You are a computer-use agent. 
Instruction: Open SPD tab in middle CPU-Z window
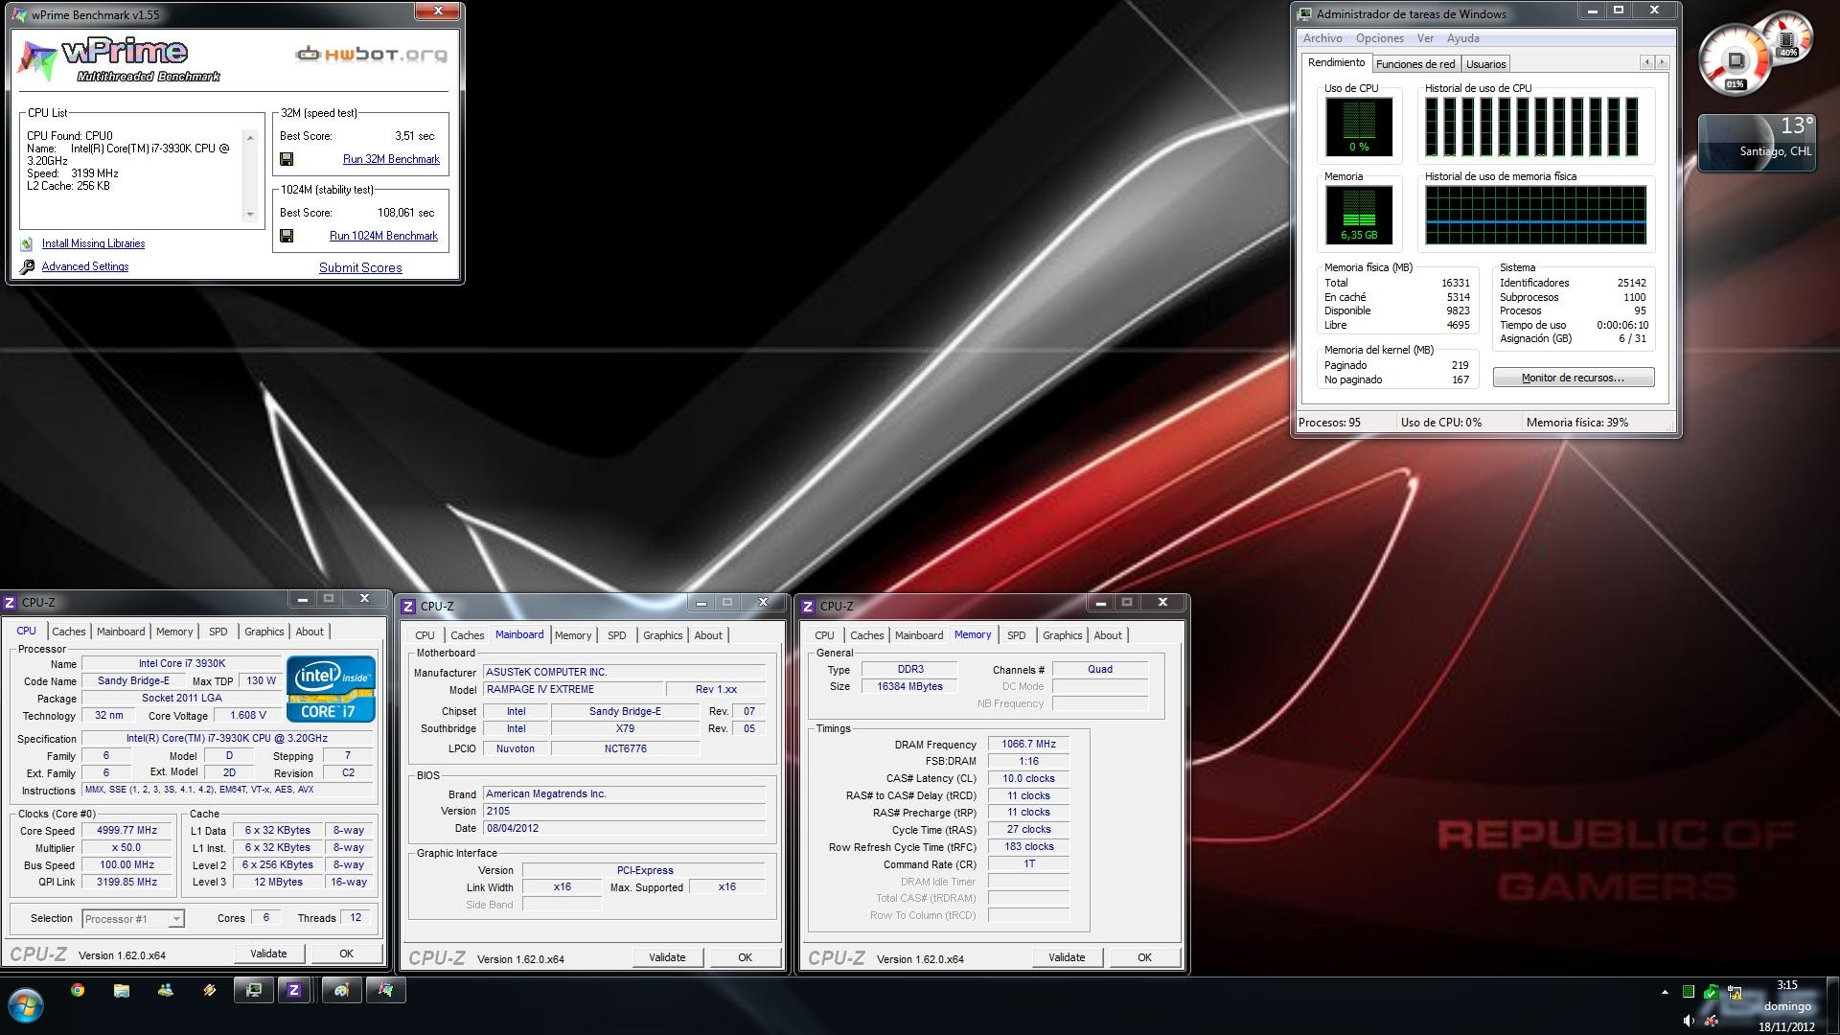pos(617,635)
